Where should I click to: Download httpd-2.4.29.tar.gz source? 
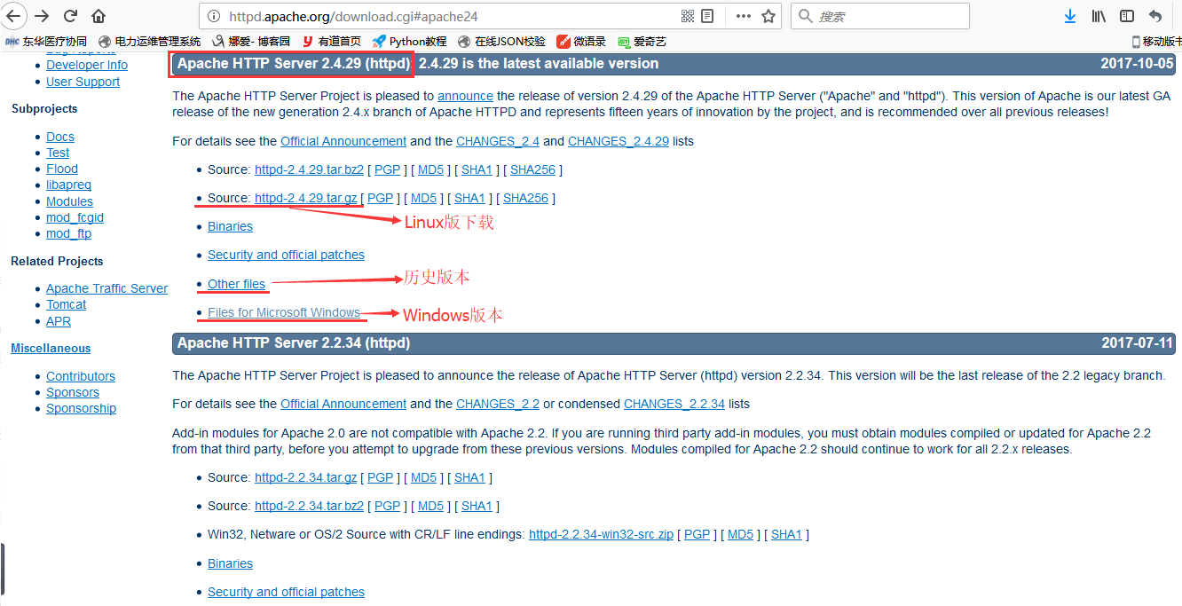pos(306,198)
